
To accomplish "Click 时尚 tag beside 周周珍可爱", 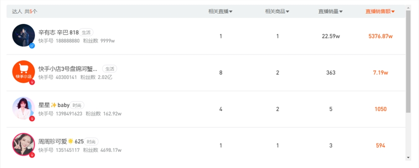I will click(x=92, y=142).
